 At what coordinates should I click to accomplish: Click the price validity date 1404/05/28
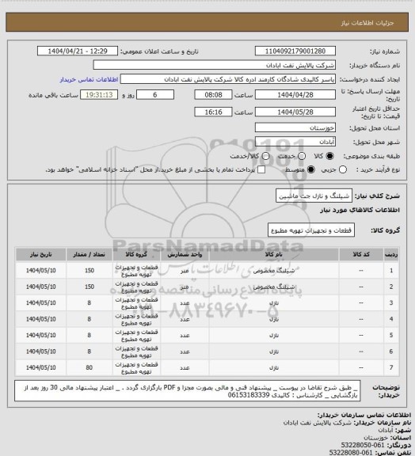[x=295, y=112]
